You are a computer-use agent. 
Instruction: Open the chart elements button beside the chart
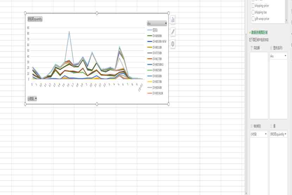[x=173, y=20]
